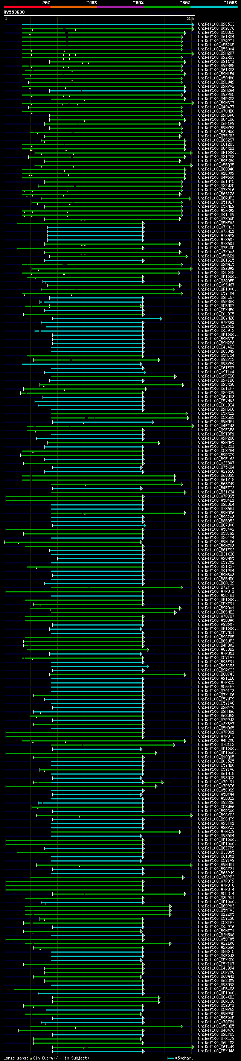Select the query name AV553630

tap(14, 12)
